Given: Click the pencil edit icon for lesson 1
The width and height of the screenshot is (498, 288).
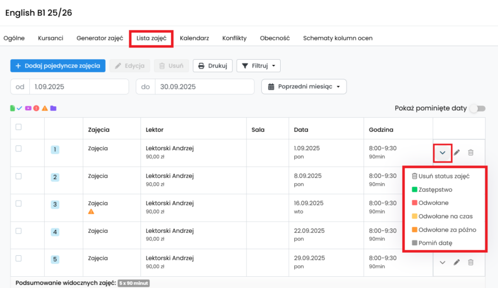Looking at the screenshot, I should 457,153.
